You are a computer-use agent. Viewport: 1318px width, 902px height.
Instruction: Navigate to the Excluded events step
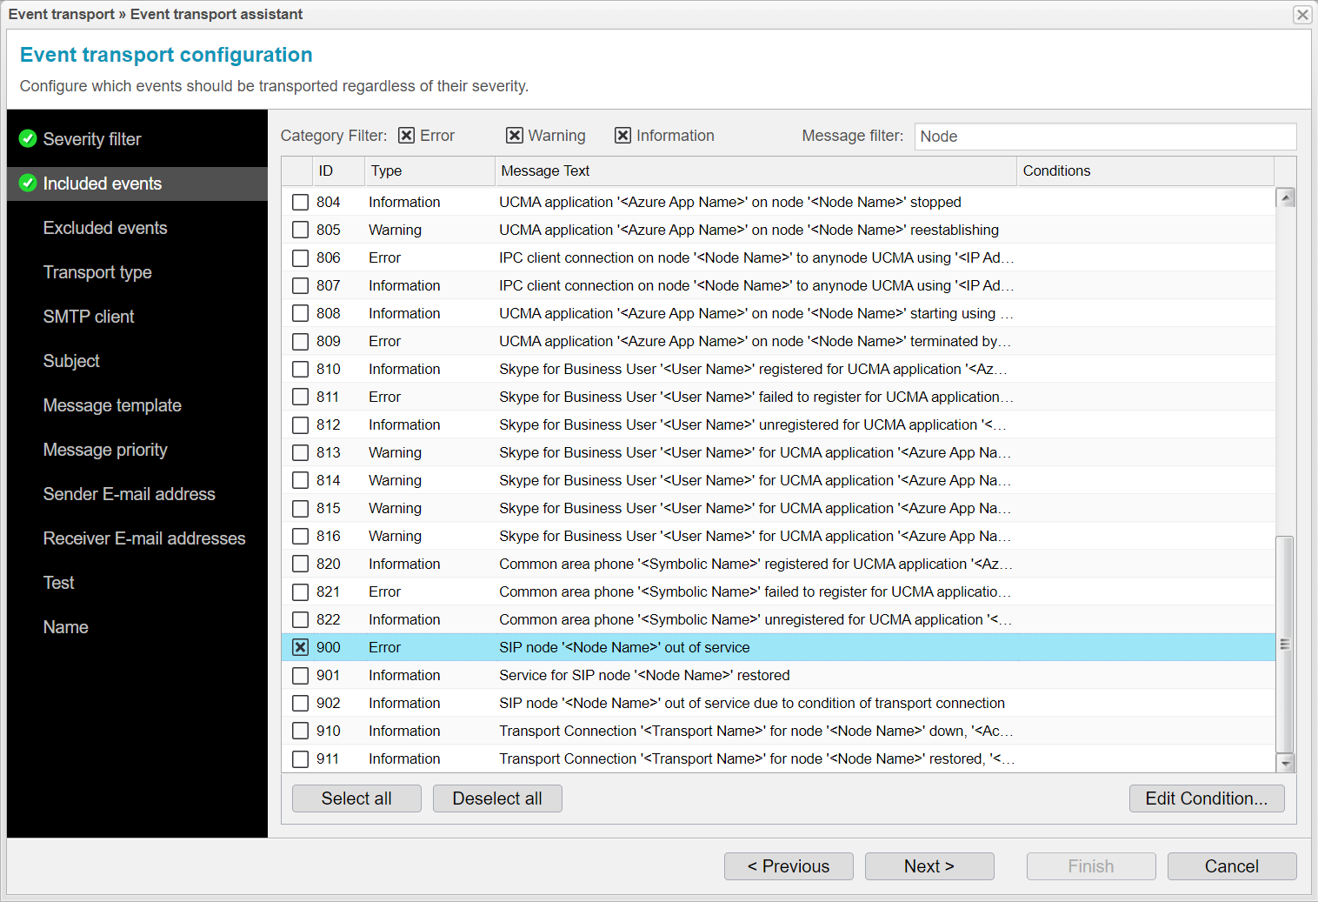[104, 228]
